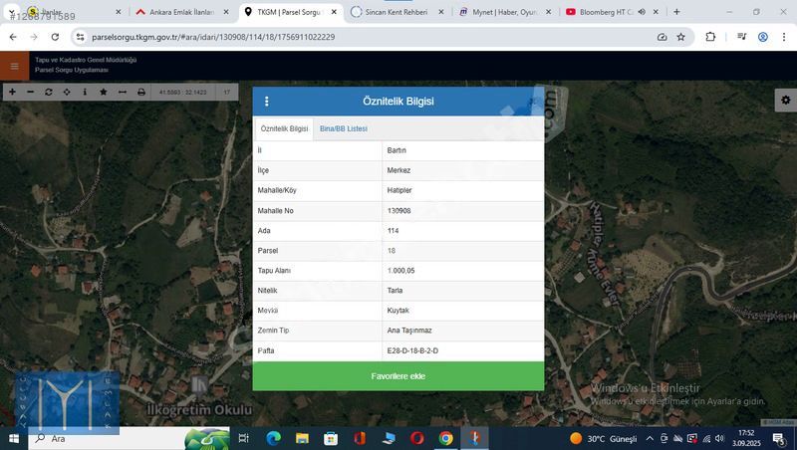Viewport: 797px width, 450px height.
Task: Select the info query tool
Action: 85,92
